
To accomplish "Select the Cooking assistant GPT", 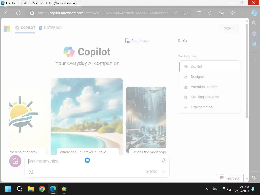I will coord(209,97).
